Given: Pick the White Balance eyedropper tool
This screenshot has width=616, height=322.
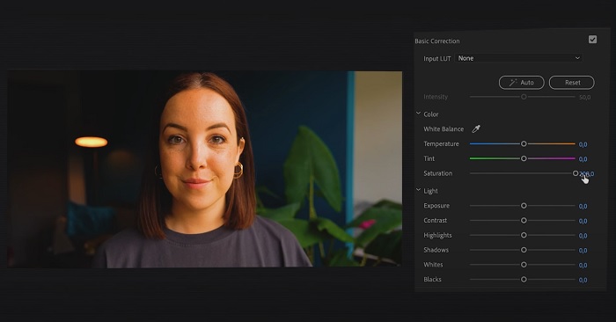Looking at the screenshot, I should click(476, 128).
